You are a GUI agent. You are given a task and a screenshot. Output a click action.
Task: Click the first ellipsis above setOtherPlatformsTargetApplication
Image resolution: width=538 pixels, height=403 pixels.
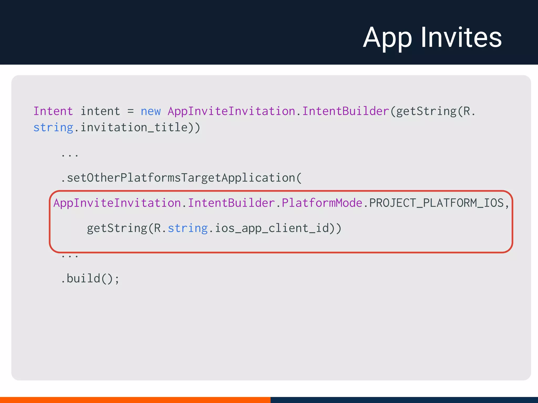coord(70,155)
